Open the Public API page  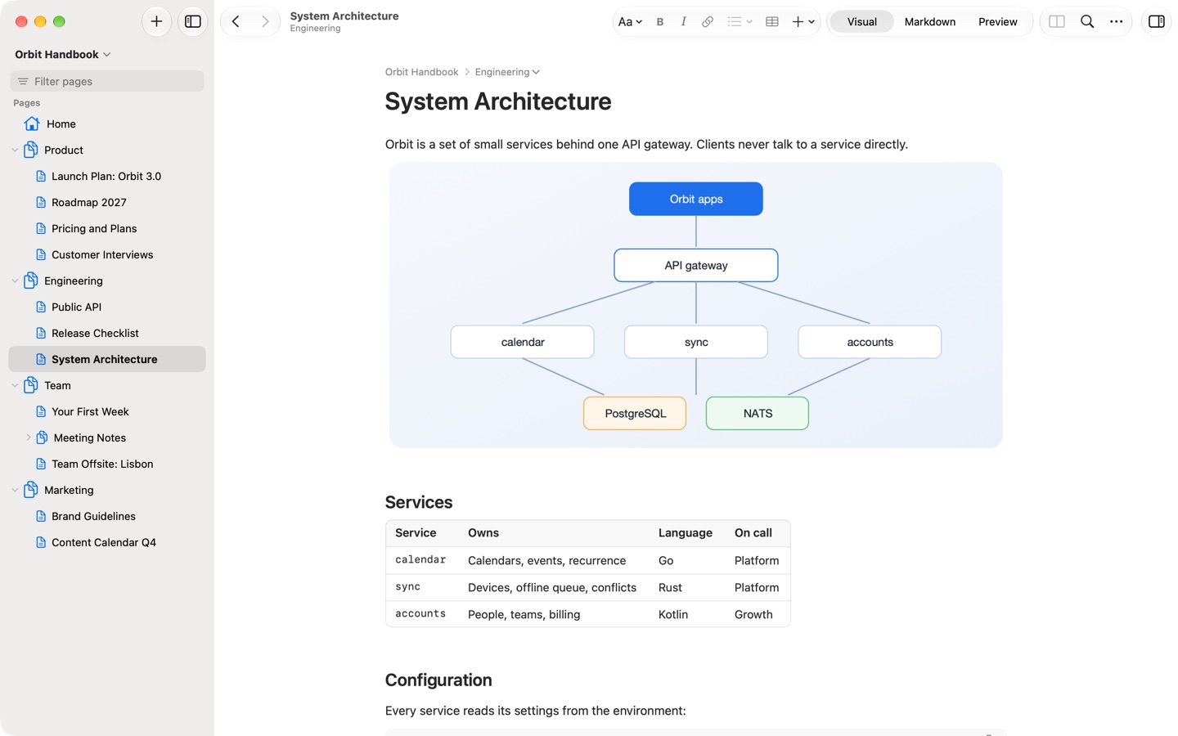[x=107, y=307]
